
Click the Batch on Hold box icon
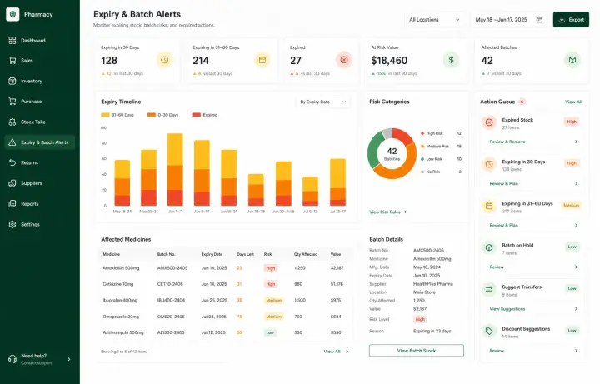489,247
